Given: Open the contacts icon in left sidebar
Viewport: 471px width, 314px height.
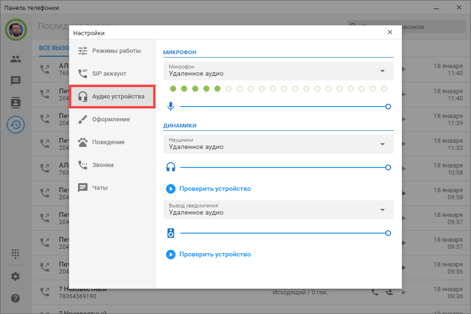Looking at the screenshot, I should (x=16, y=59).
